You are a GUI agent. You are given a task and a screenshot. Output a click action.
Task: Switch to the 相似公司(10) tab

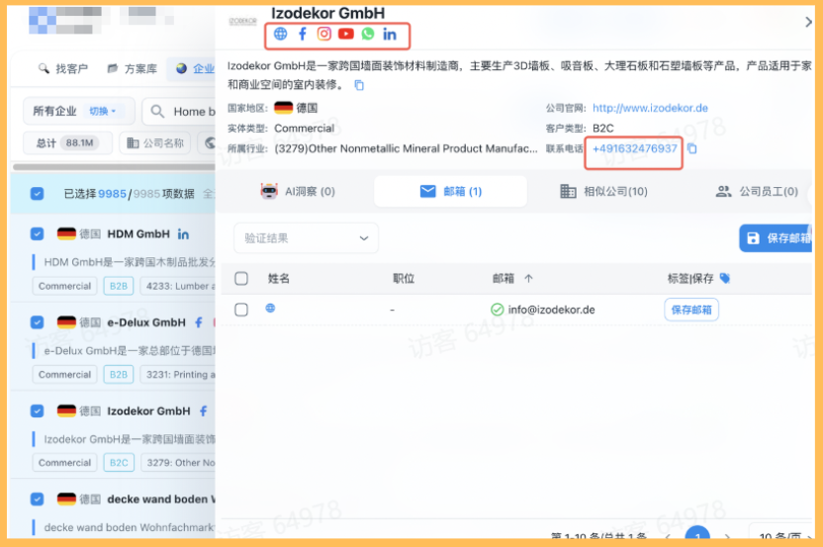coord(603,191)
